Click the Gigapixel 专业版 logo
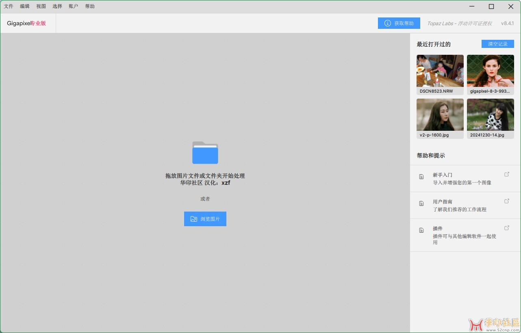 pyautogui.click(x=26, y=24)
